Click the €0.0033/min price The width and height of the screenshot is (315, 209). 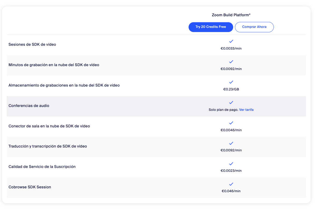[231, 49]
